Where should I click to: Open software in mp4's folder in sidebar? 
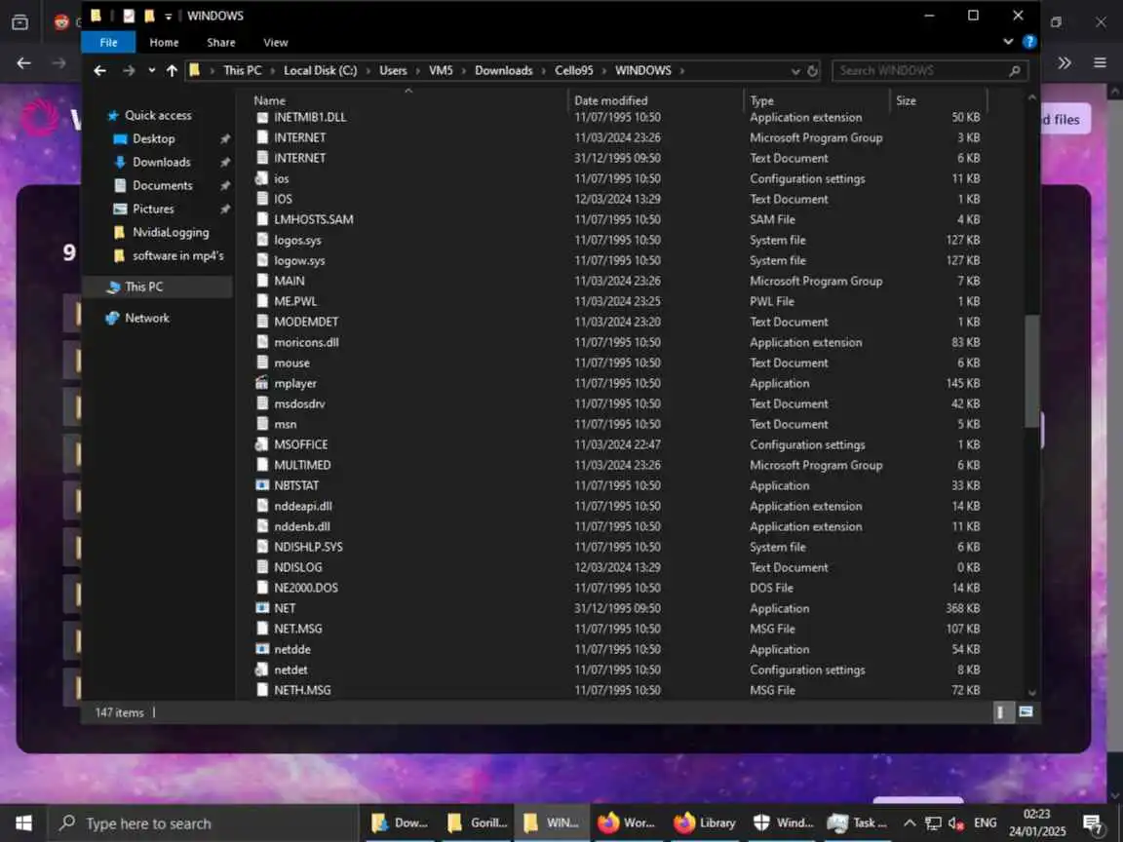tap(177, 255)
